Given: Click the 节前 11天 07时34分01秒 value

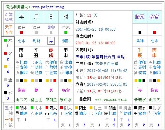Looking at the screenshot, I should point(105,91).
